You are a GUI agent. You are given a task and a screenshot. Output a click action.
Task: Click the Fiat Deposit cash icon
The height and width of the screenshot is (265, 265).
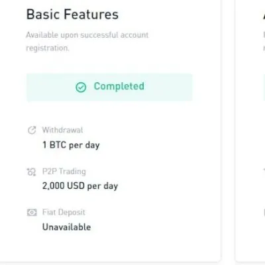tap(32, 213)
